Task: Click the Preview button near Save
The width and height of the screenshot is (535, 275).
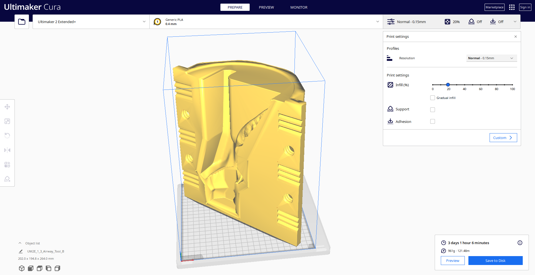Action: tap(453, 261)
